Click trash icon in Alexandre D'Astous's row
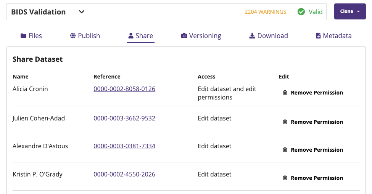372x194 pixels. click(x=285, y=150)
